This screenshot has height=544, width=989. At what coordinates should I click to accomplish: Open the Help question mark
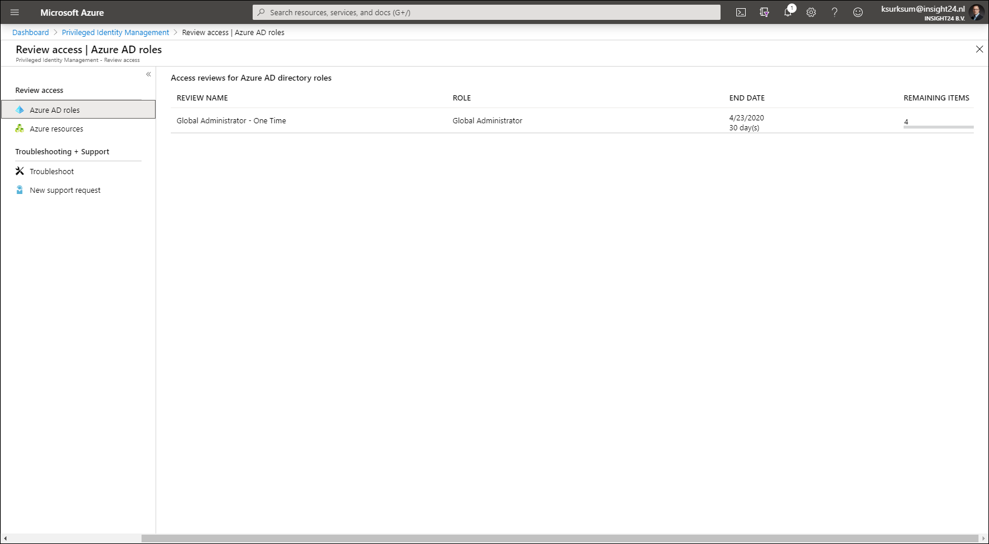835,12
